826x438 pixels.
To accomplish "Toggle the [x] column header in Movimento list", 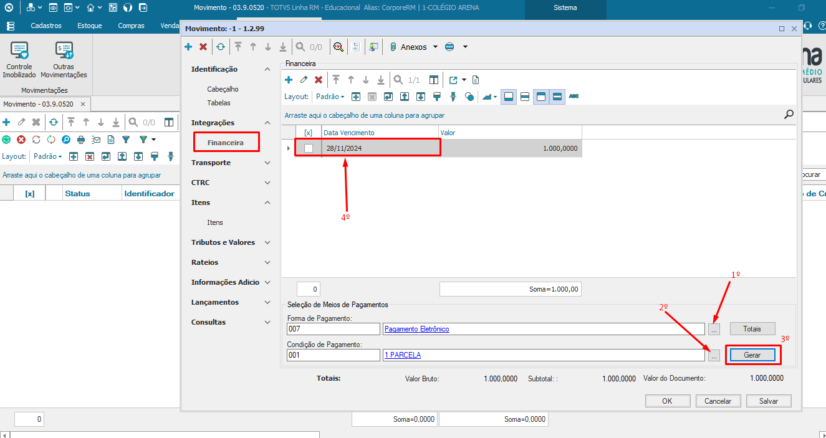I will pyautogui.click(x=30, y=194).
